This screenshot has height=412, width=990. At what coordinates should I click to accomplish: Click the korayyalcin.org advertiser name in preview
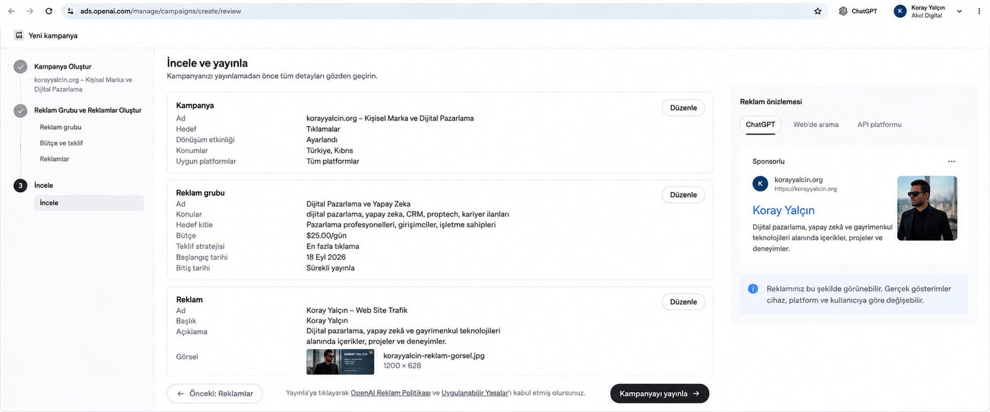[799, 180]
